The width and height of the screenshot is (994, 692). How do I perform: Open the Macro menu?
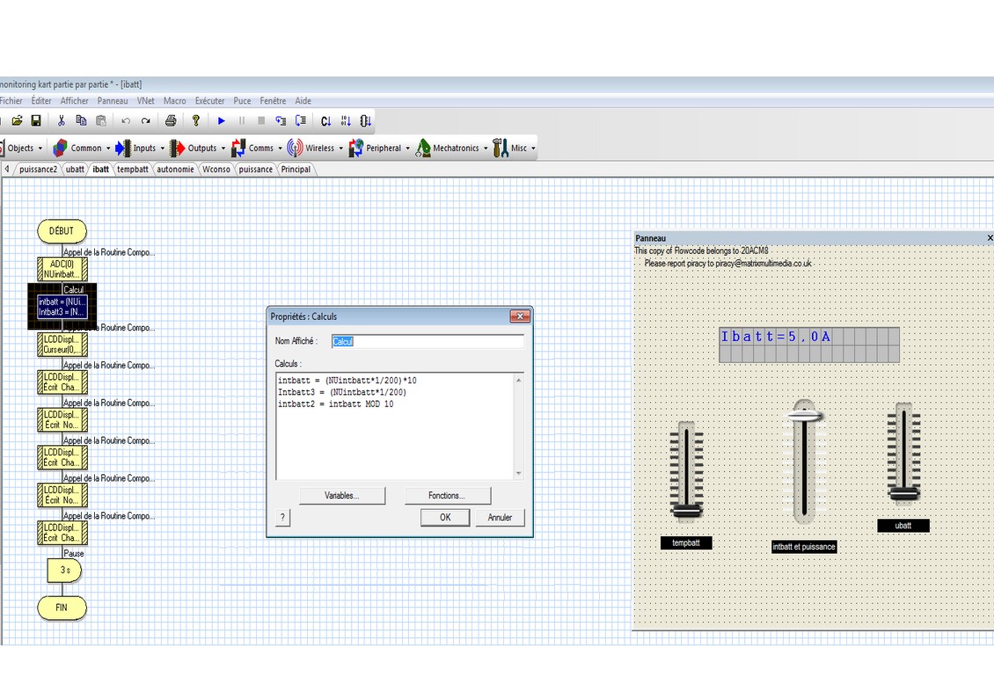174,101
